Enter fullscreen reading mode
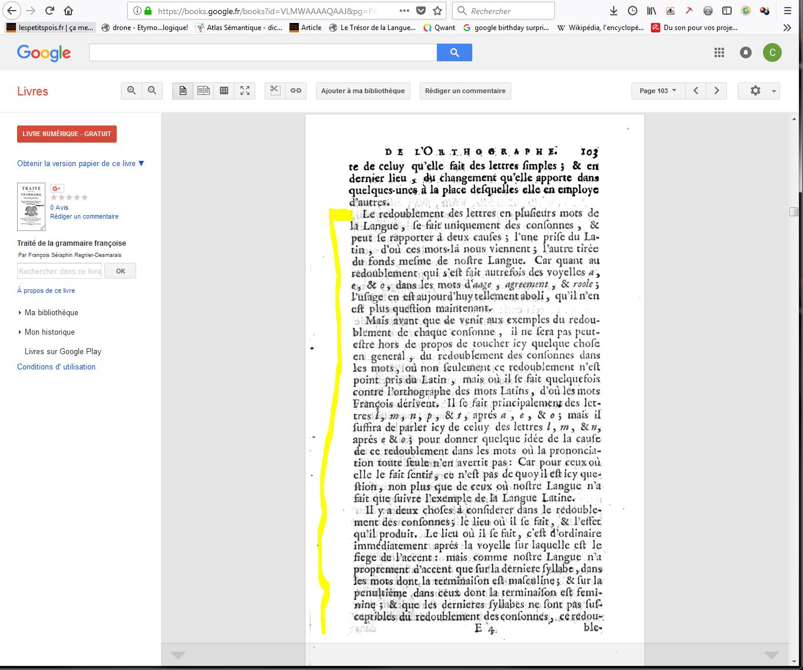Viewport: 803px width, 670px height. tap(245, 91)
